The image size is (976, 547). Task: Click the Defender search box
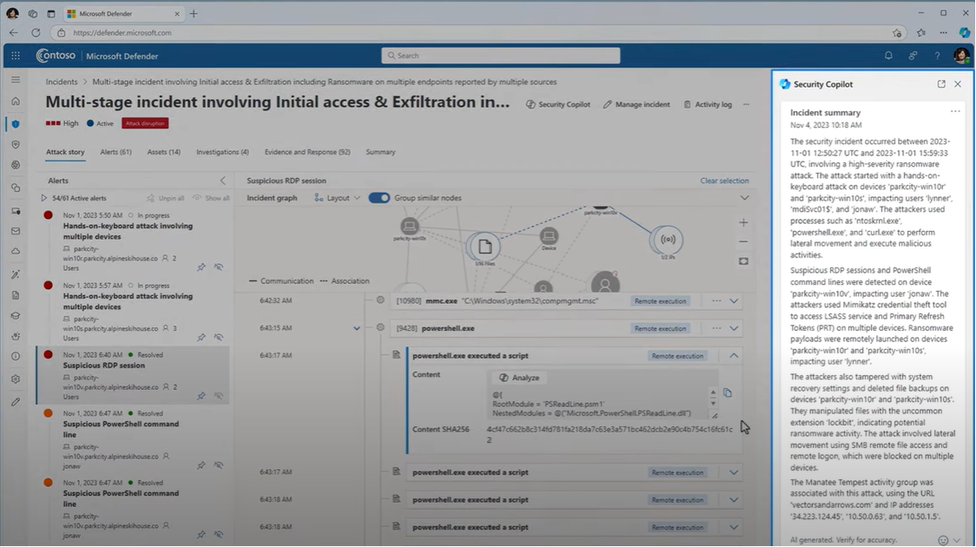pos(500,56)
